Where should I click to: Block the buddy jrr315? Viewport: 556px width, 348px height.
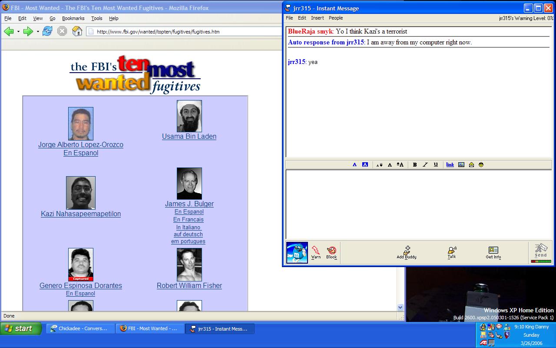pos(331,252)
